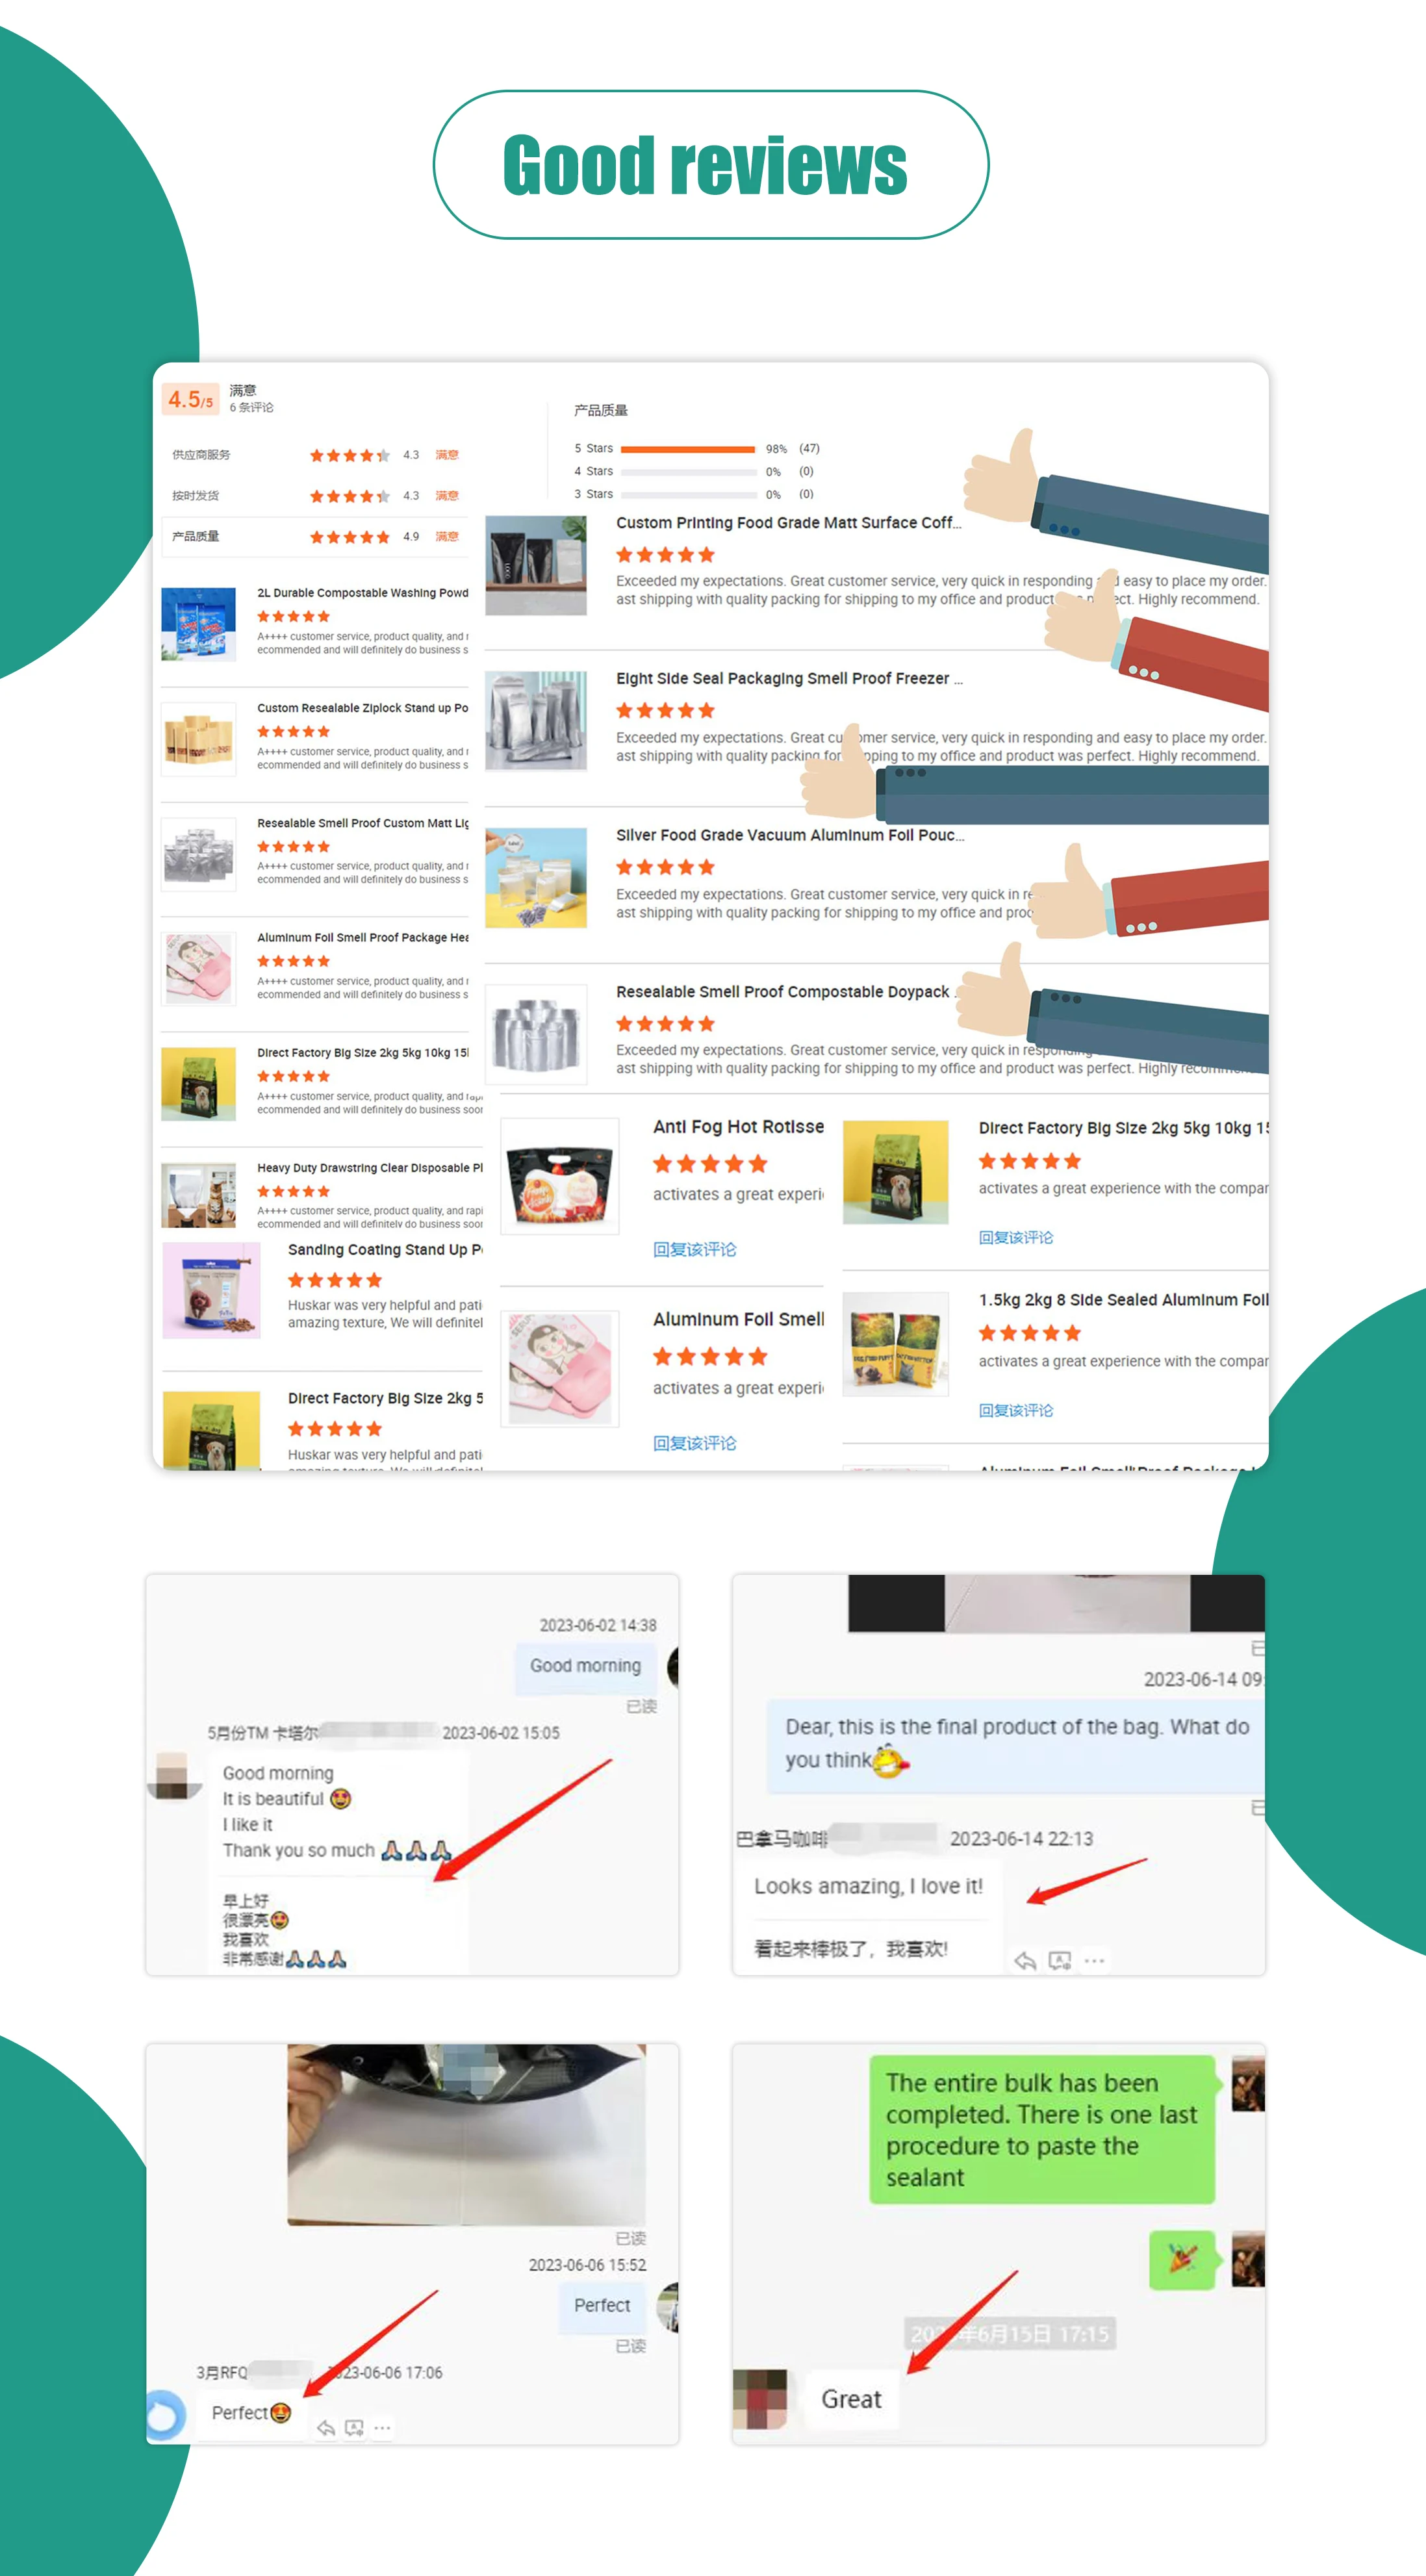Click reply icon under Looks amazing message
The height and width of the screenshot is (2576, 1426).
1025,1961
